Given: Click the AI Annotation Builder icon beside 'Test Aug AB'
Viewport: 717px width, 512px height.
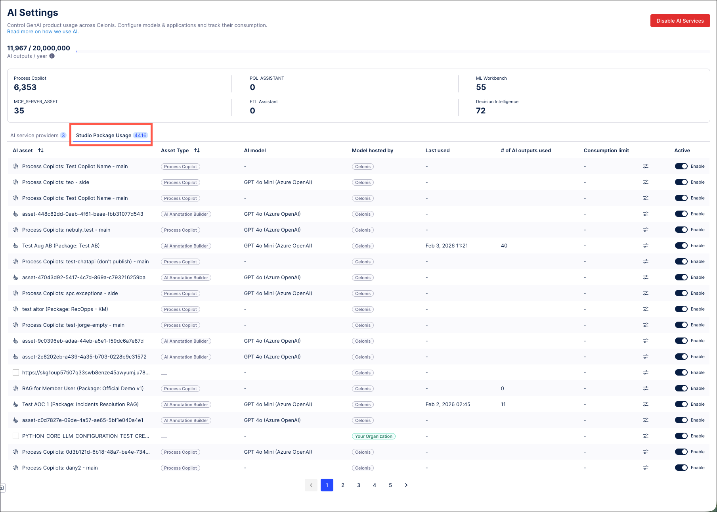Looking at the screenshot, I should point(15,245).
